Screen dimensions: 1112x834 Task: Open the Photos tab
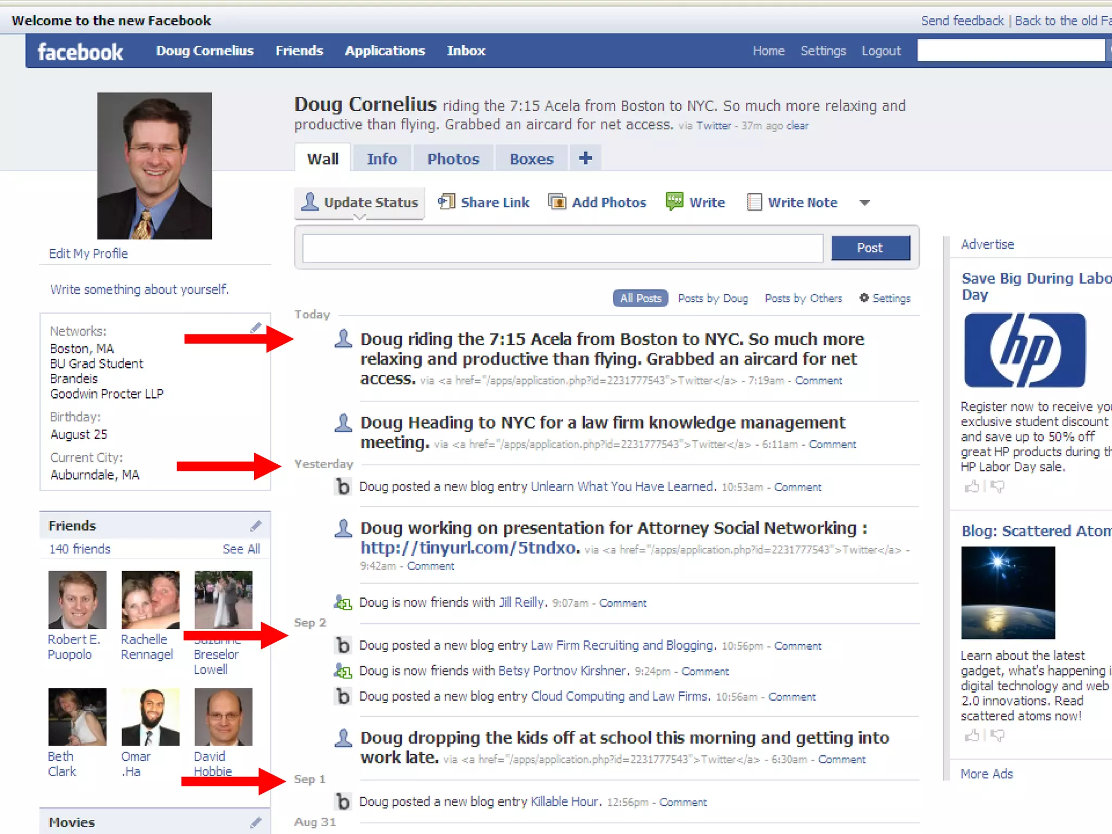coord(453,159)
